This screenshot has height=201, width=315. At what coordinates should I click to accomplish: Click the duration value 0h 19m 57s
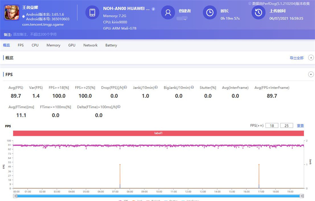pos(230,19)
